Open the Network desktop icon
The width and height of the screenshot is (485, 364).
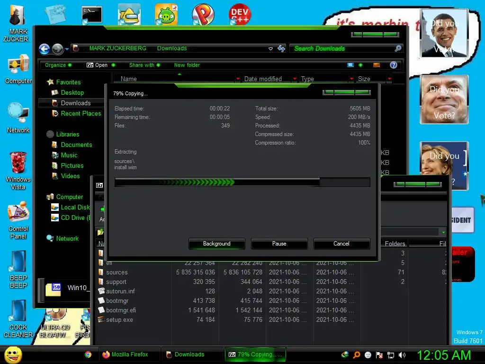click(18, 118)
